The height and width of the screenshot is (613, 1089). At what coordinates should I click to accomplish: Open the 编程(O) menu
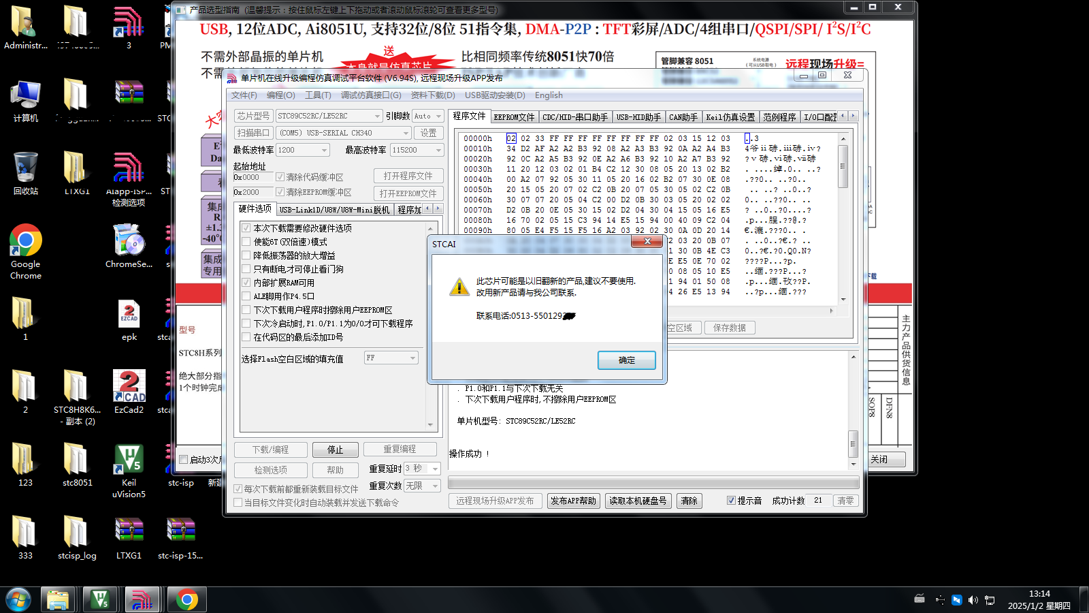(281, 95)
